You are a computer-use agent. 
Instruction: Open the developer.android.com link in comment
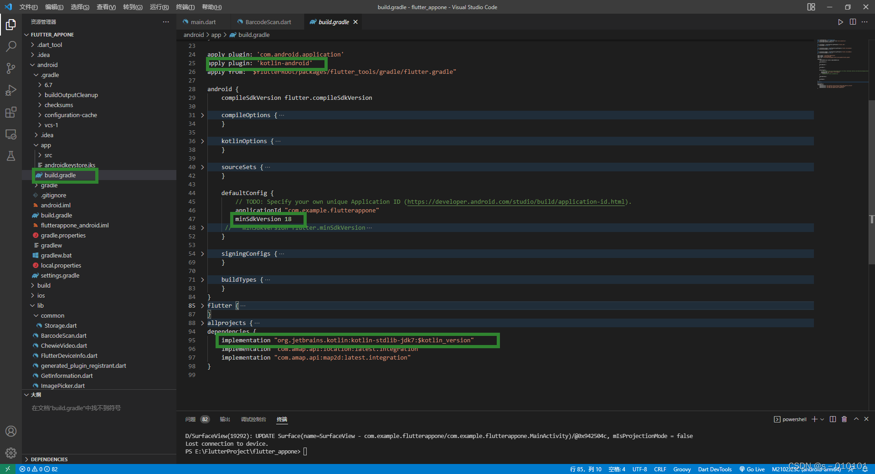point(516,202)
